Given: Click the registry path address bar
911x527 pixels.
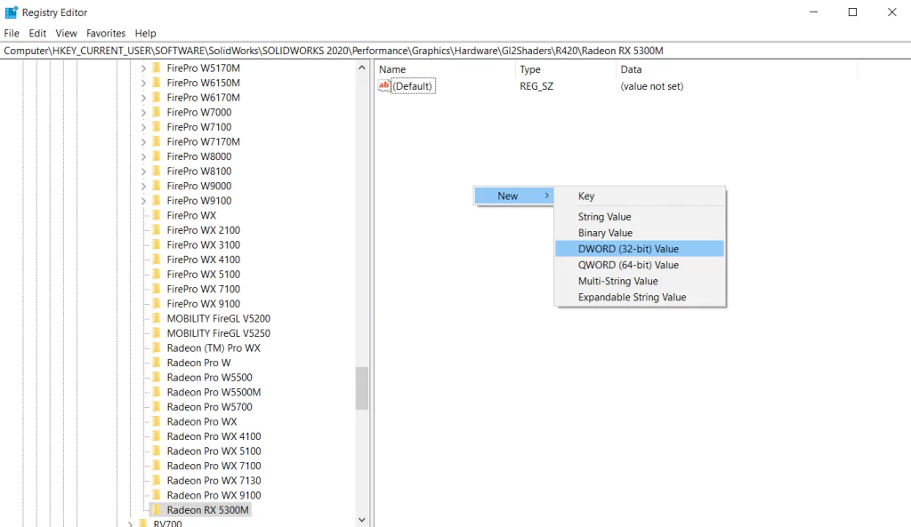Looking at the screenshot, I should (455, 51).
